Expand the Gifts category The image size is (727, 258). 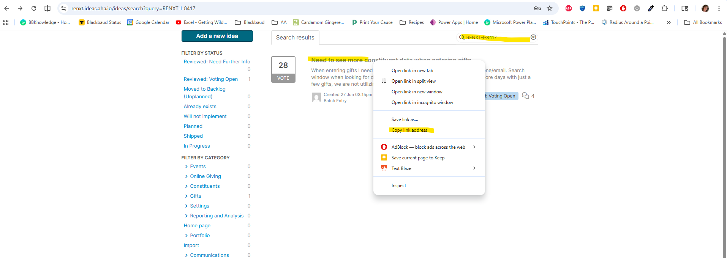click(x=186, y=196)
